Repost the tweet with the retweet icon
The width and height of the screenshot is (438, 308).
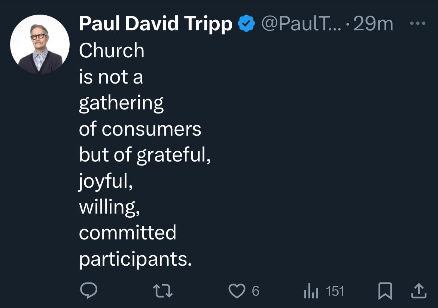[x=163, y=291]
